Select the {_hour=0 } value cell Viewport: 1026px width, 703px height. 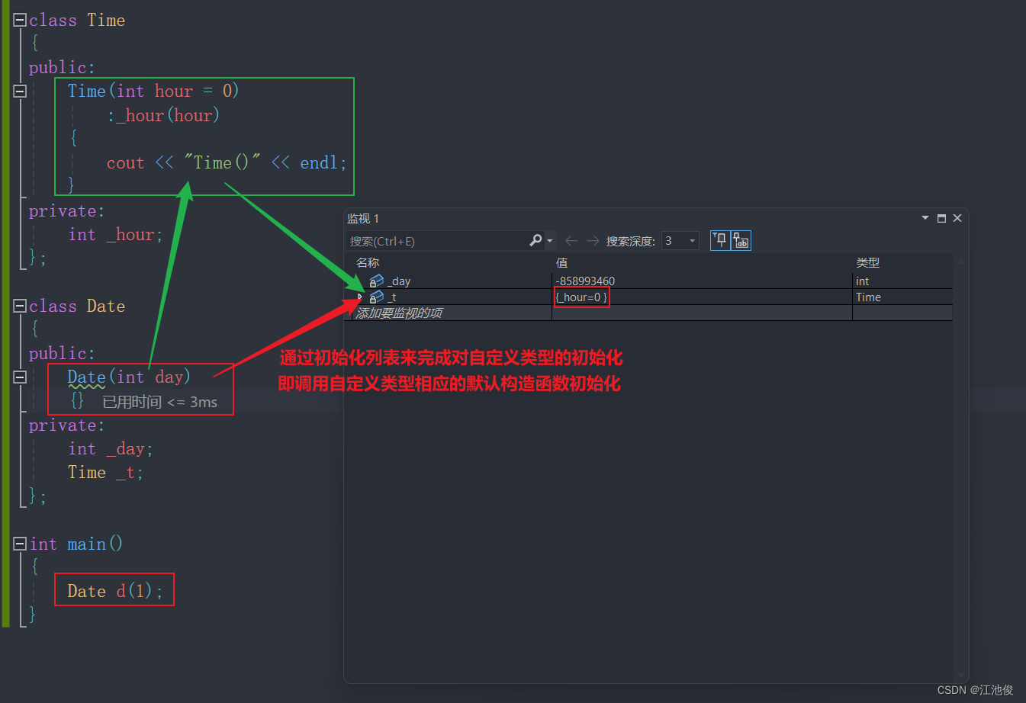click(702, 297)
